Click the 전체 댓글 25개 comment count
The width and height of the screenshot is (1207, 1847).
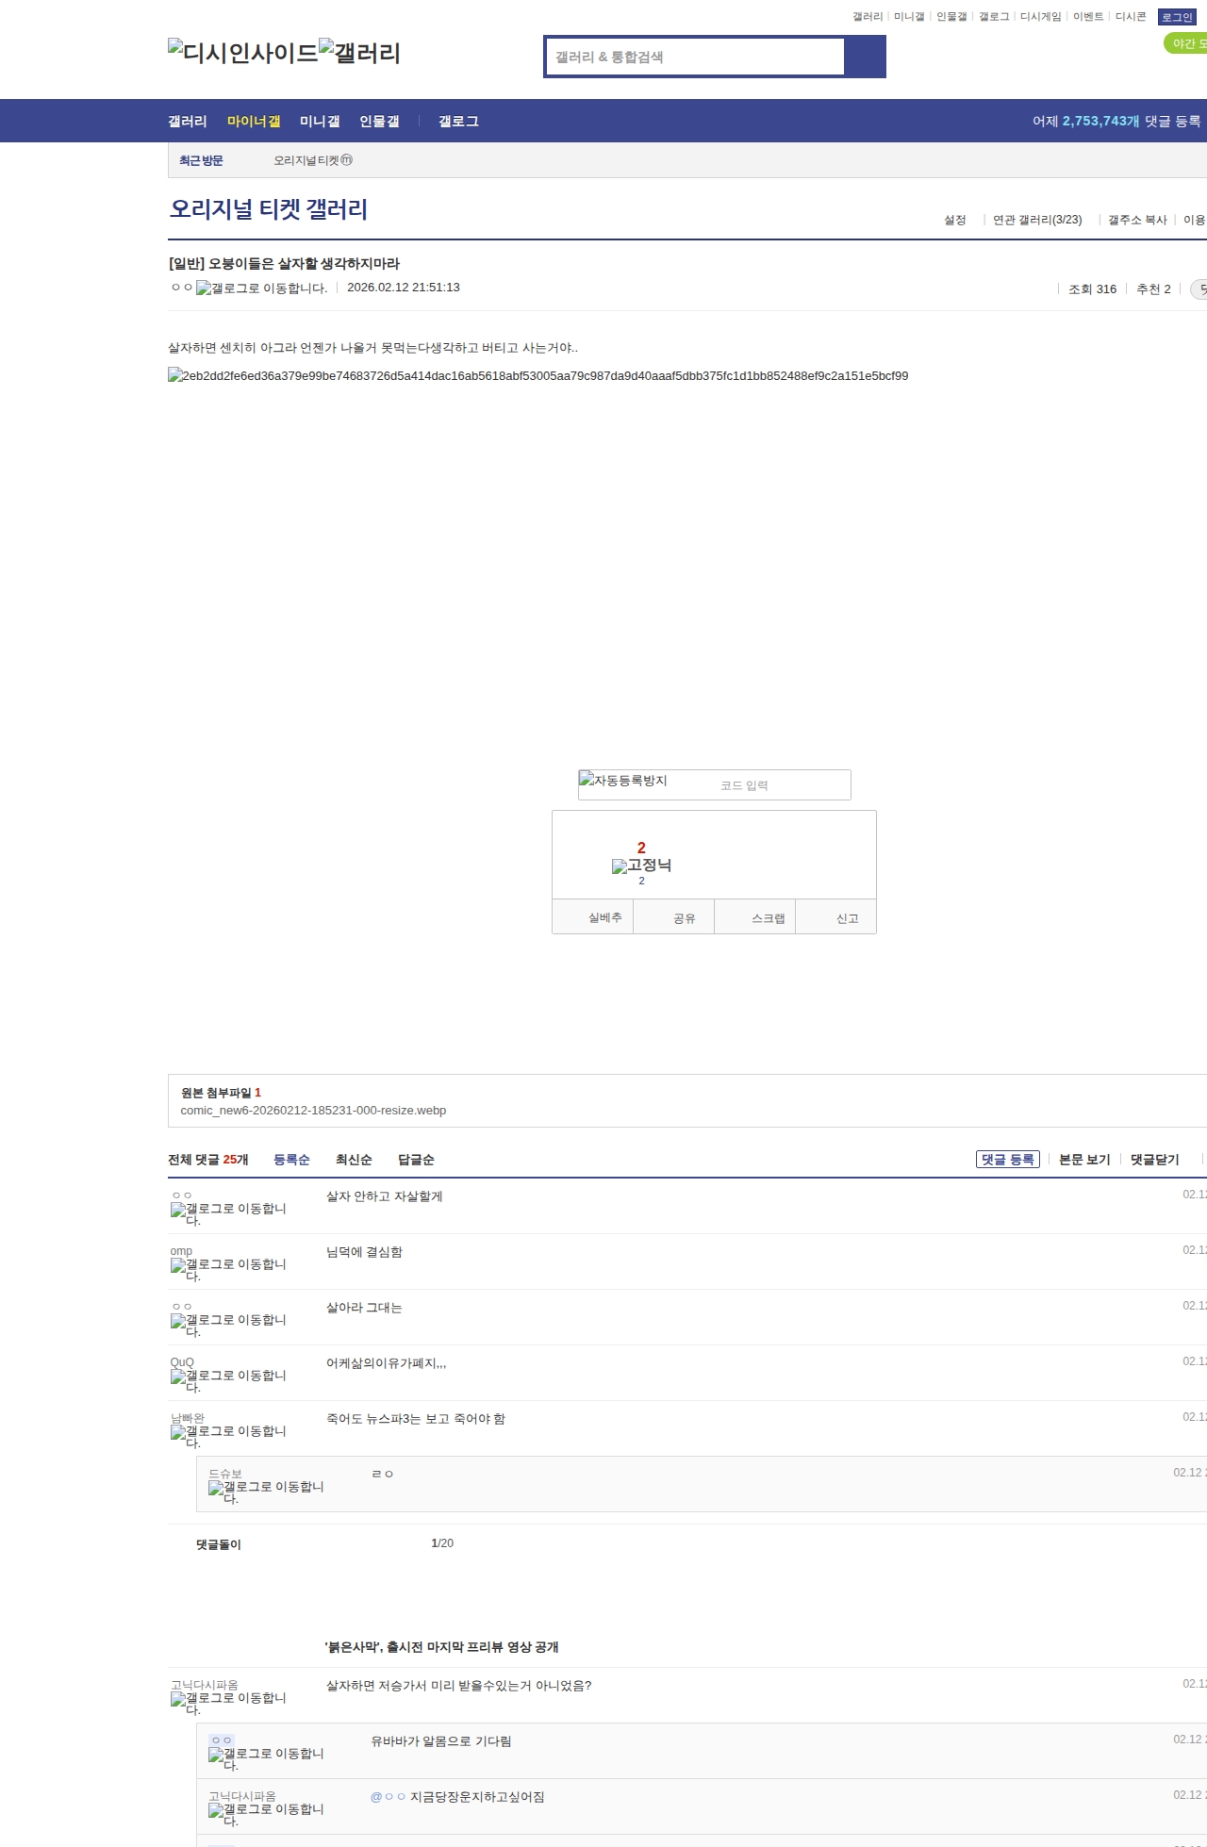[x=208, y=1160]
